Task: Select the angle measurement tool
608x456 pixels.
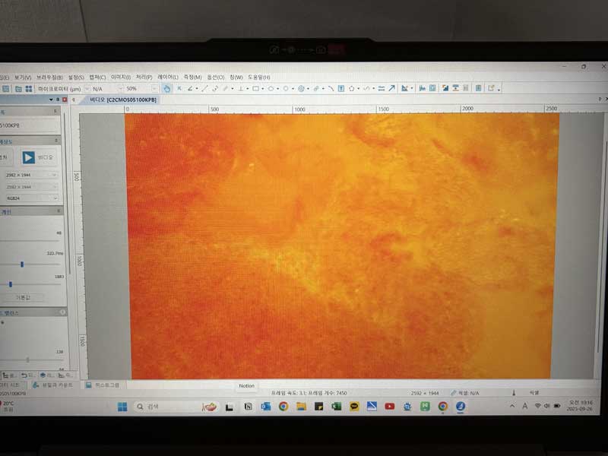Action: coord(190,88)
